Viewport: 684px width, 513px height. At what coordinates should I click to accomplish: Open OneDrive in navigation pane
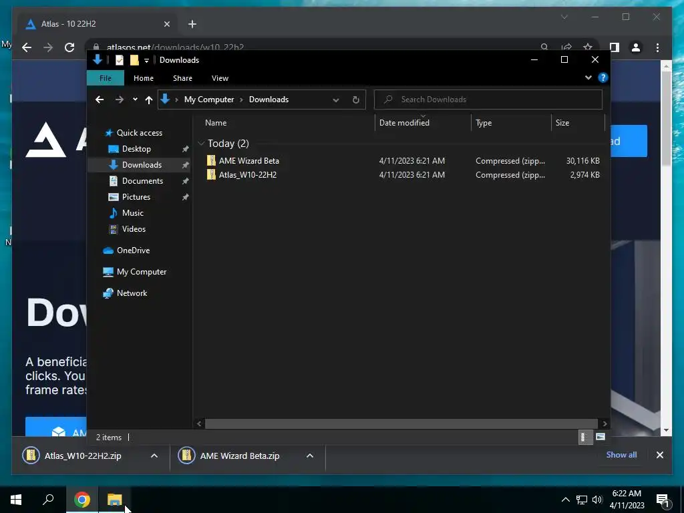pos(134,250)
